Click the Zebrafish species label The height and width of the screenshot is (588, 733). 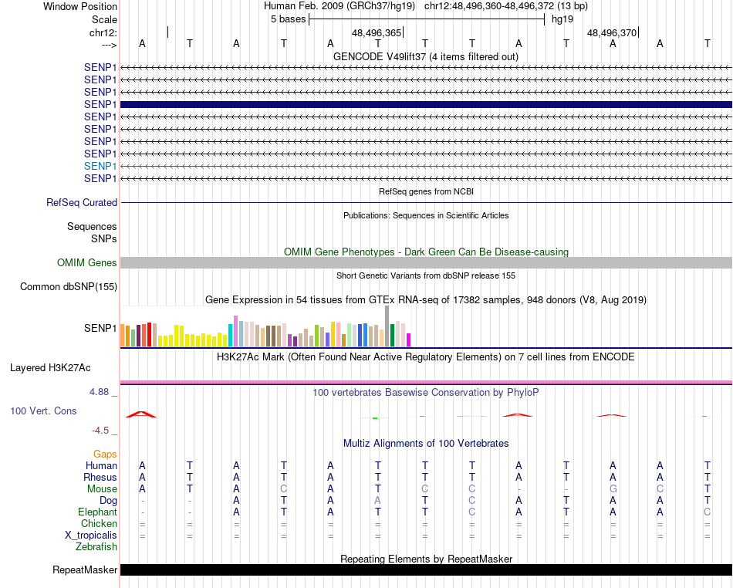96,547
